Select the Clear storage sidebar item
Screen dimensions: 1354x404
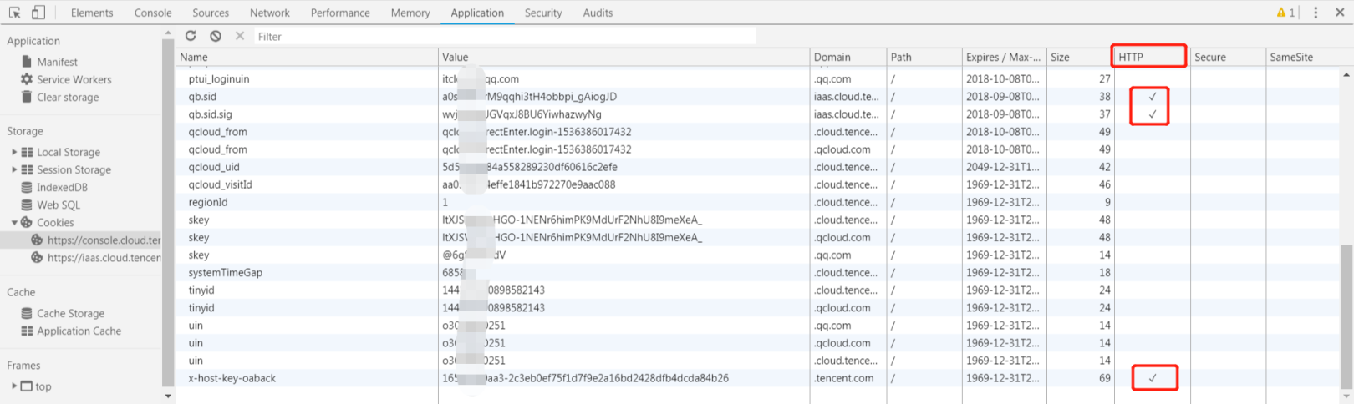(68, 97)
